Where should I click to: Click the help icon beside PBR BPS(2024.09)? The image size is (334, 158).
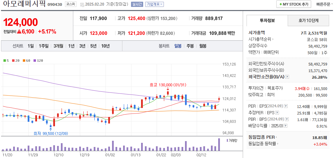pos(288,119)
